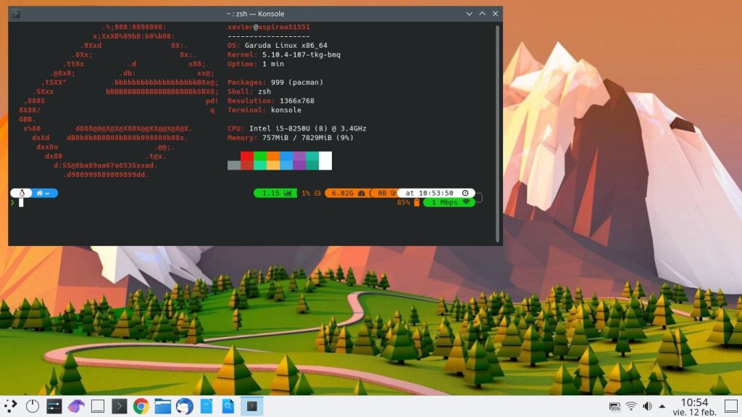
Task: Launch the purple eagle Garuda app icon
Action: click(76, 406)
